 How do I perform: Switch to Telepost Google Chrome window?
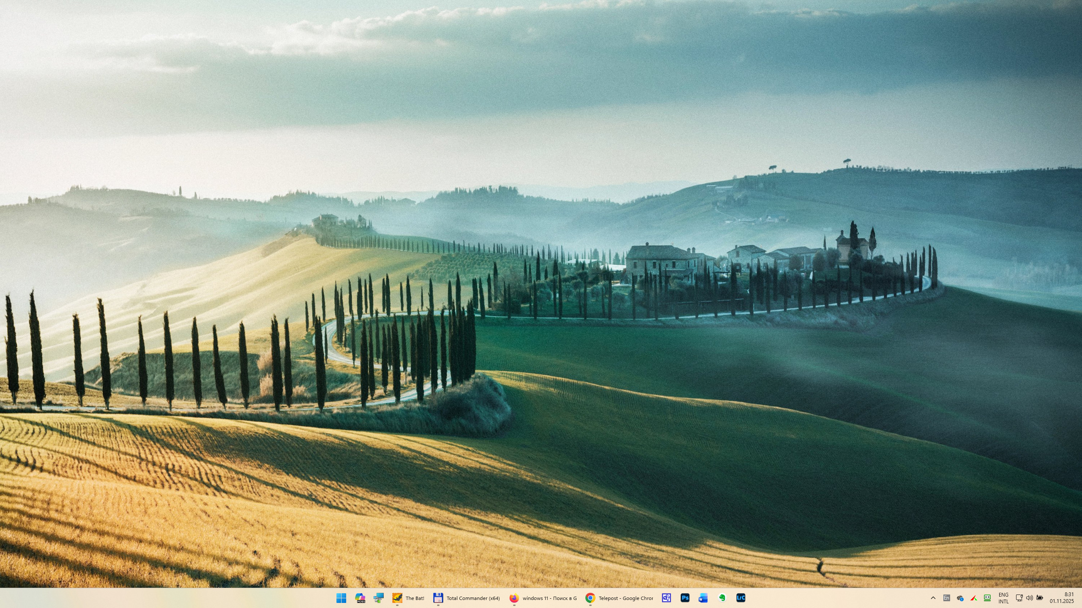[619, 598]
